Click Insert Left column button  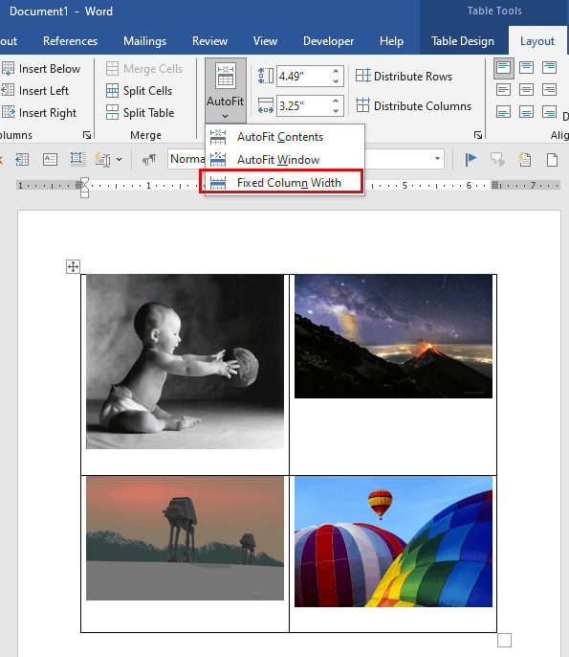coord(35,90)
